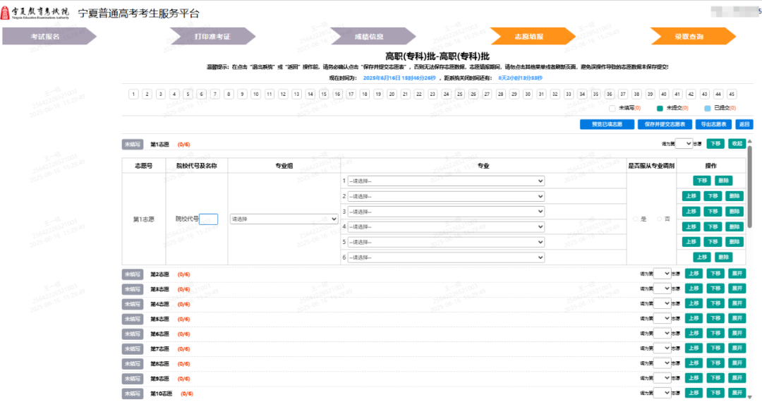Collapse 第1志愿 with the 收起 button
Screen dimensions: 762x407
click(739, 143)
